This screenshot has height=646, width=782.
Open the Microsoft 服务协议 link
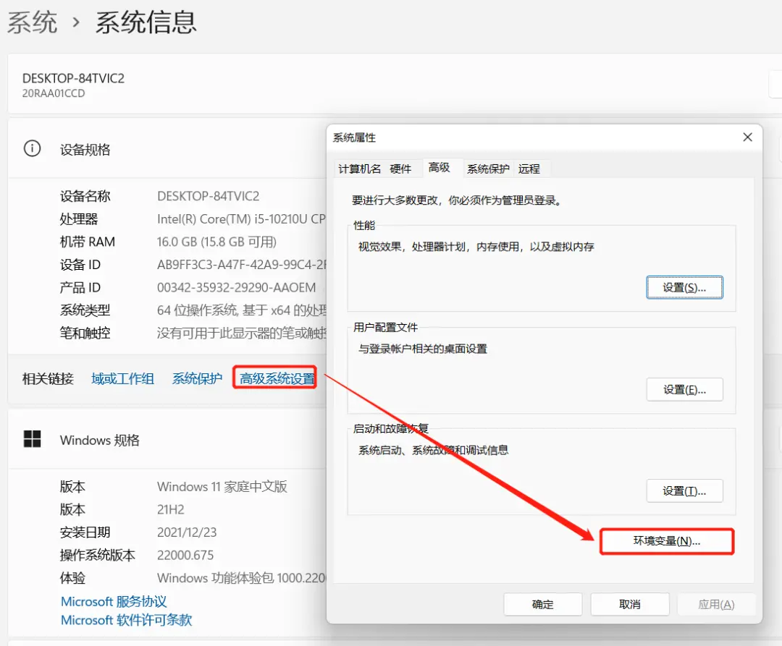[114, 601]
